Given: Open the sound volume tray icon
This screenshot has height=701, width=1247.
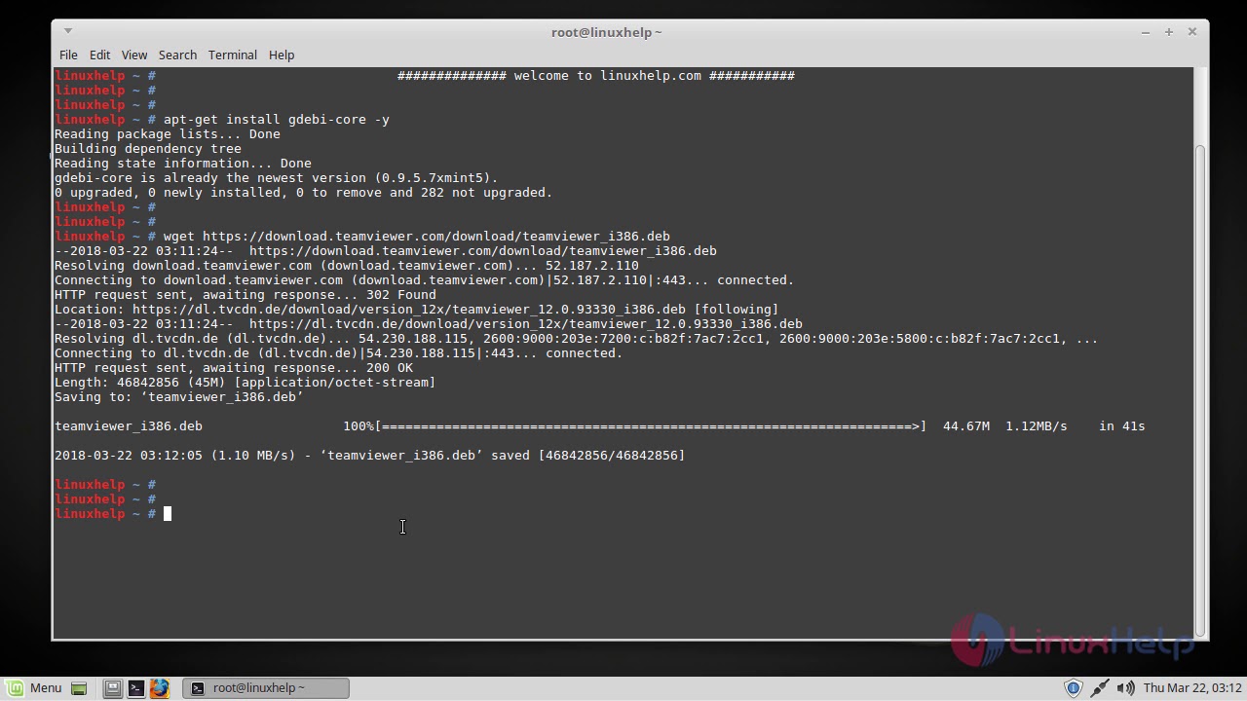Looking at the screenshot, I should (x=1125, y=688).
